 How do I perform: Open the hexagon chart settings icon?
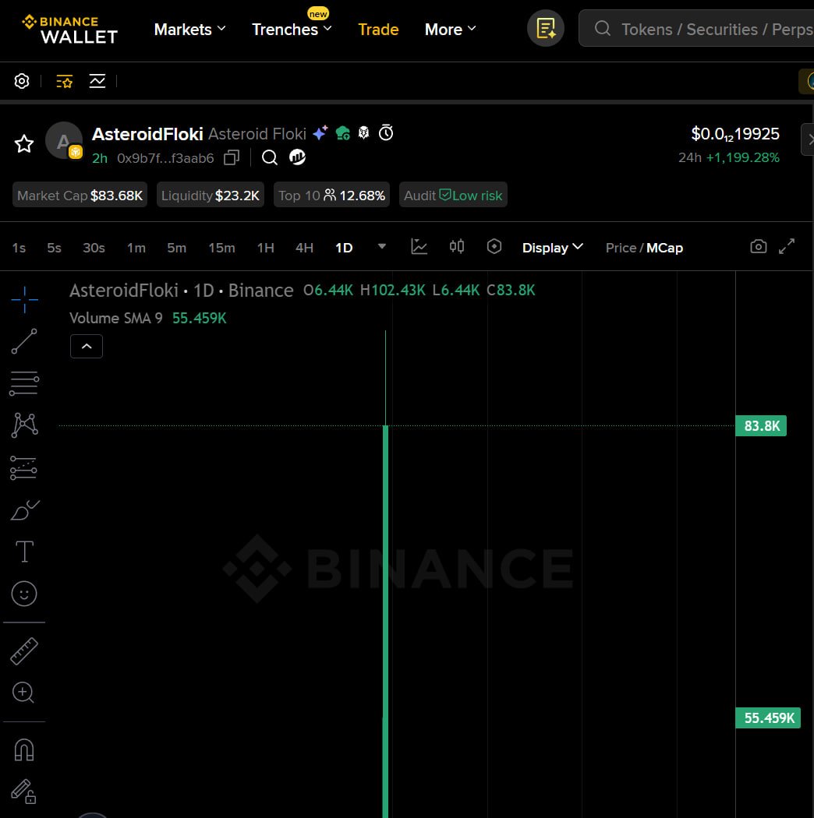coord(494,246)
